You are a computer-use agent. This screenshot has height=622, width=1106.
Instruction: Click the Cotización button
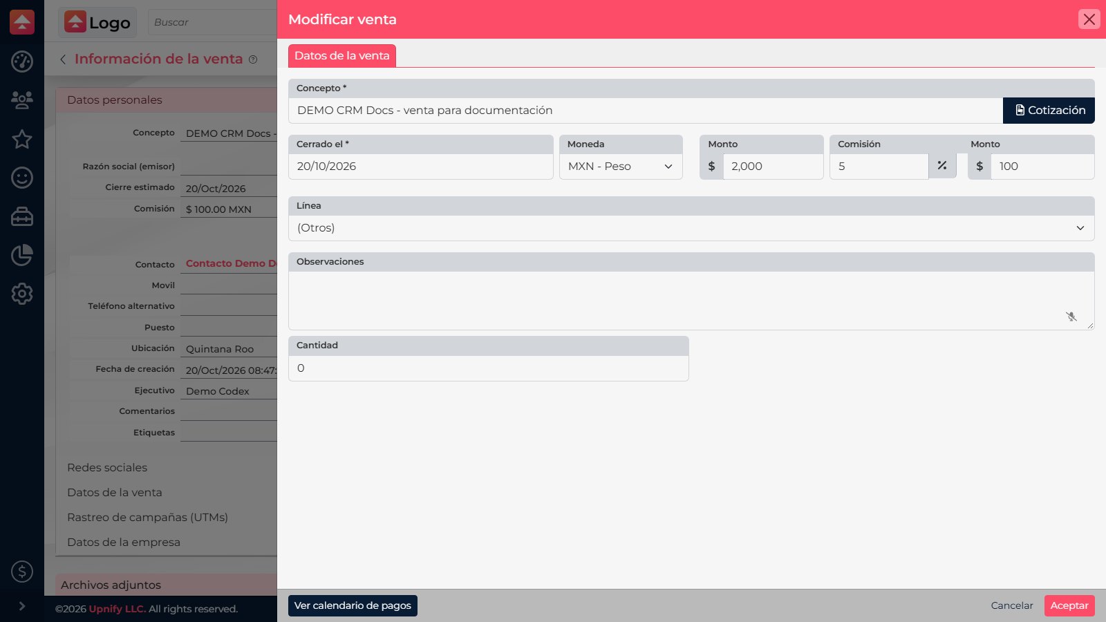pyautogui.click(x=1049, y=111)
